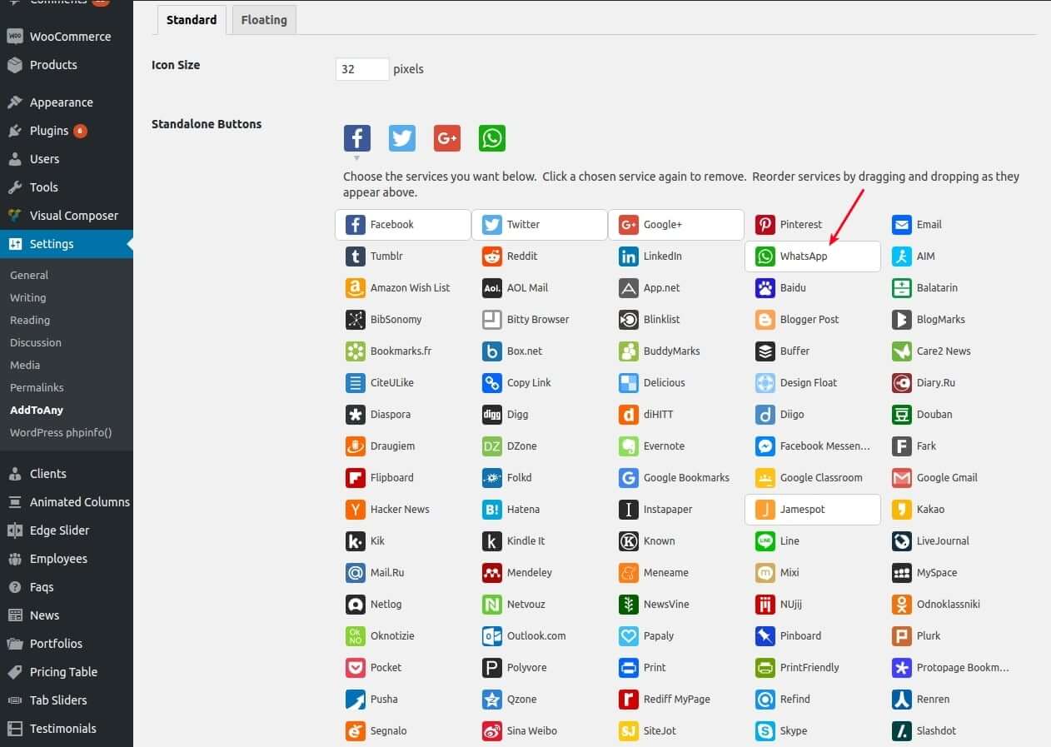Open the Faqs menu

67,587
